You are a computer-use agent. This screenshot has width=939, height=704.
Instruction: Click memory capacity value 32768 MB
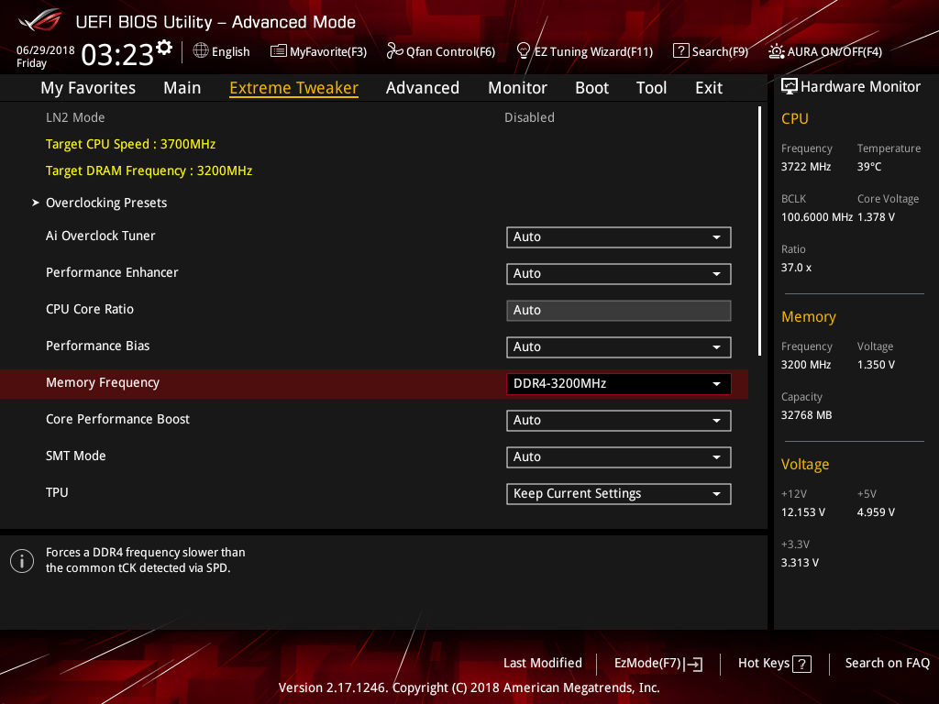click(807, 415)
